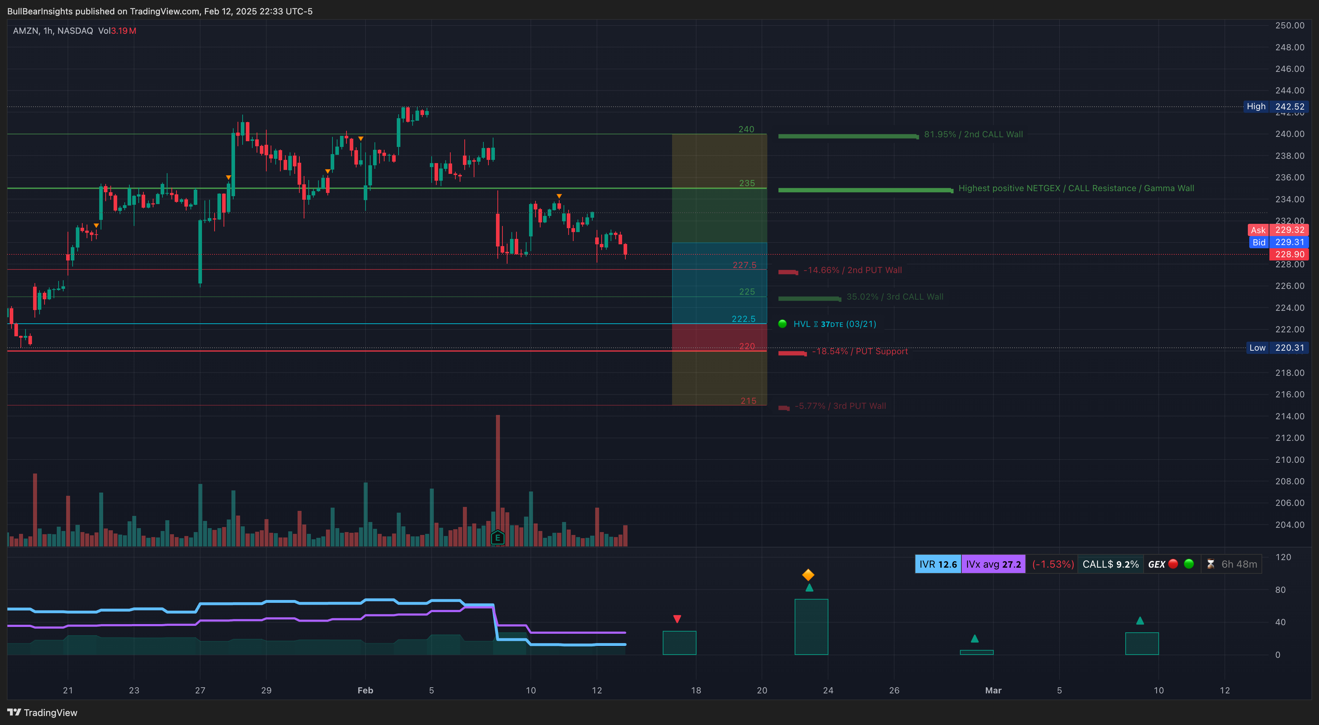This screenshot has width=1319, height=725.
Task: Click the green 2nd CALL Wall bar
Action: click(x=849, y=136)
